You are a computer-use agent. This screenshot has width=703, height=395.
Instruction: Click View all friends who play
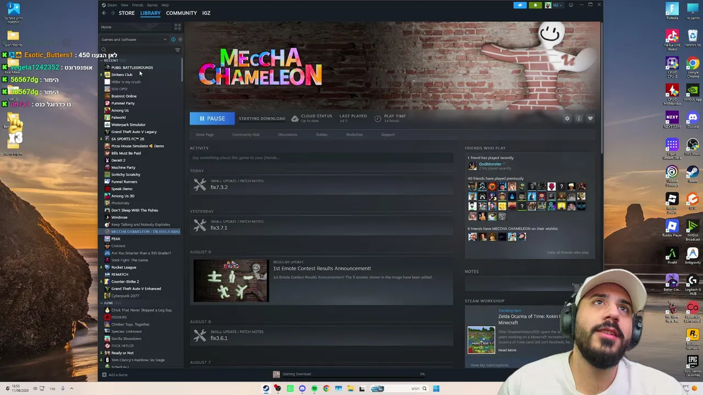[568, 252]
